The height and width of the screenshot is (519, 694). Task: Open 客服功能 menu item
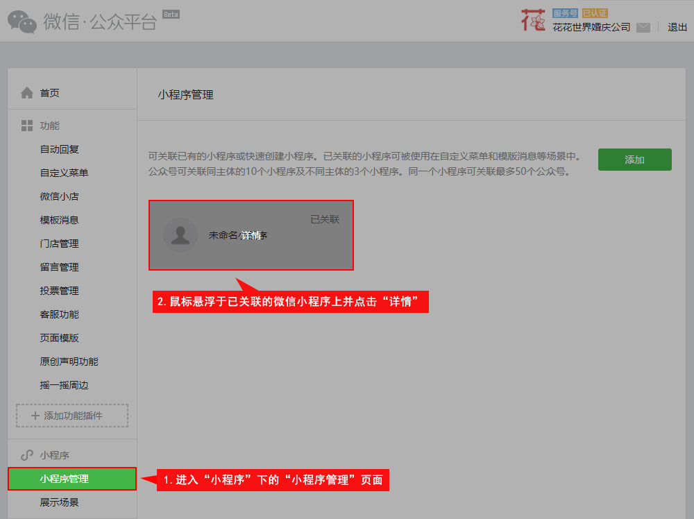point(60,314)
